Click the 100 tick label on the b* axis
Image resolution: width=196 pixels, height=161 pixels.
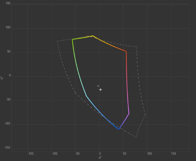8,27
